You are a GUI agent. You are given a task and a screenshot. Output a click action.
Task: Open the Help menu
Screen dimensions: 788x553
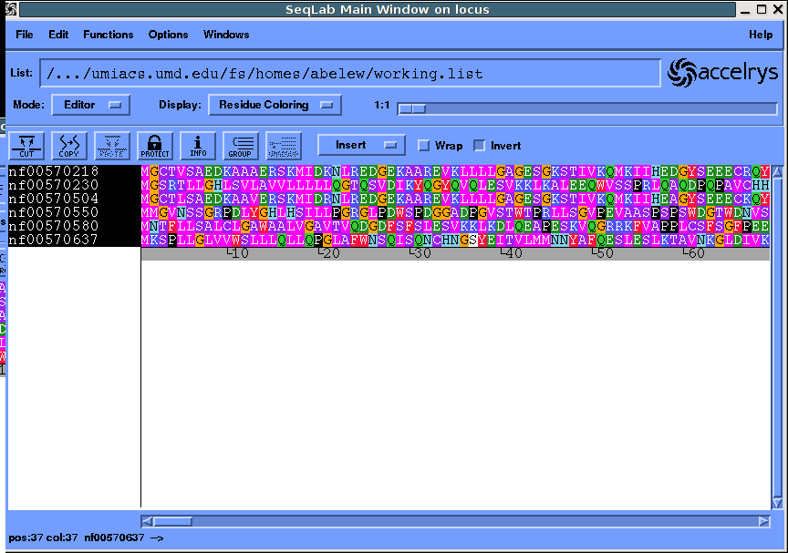click(x=761, y=35)
